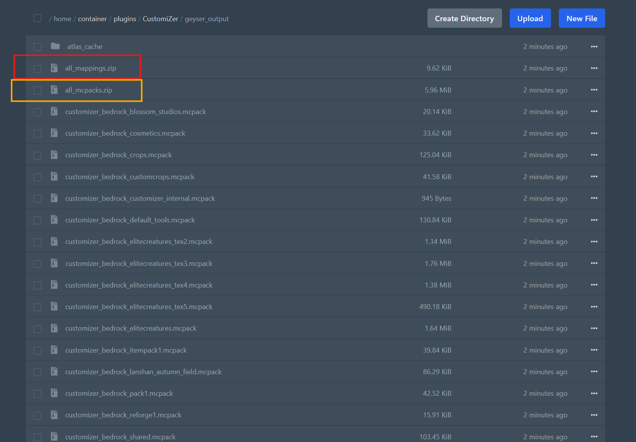Click the Create Directory button
The image size is (636, 442).
[465, 18]
